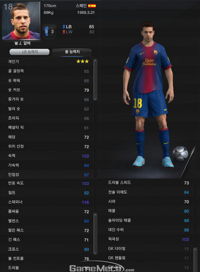Screen dimensions: 200x272
Task: Click the up arrow of the upper stats scrollbar
Action: (95, 61)
